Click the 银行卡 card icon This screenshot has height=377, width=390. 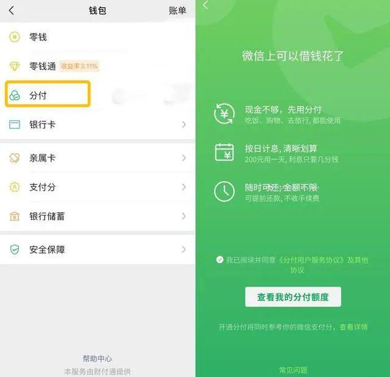point(15,124)
